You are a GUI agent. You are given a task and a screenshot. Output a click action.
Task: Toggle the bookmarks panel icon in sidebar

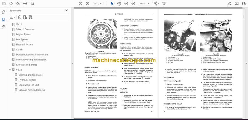click(x=3, y=20)
